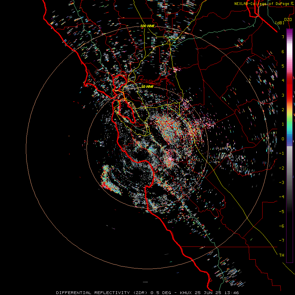Click the "-4" value on the color scale
Viewport: 295px width, 295px height.
coord(282,197)
